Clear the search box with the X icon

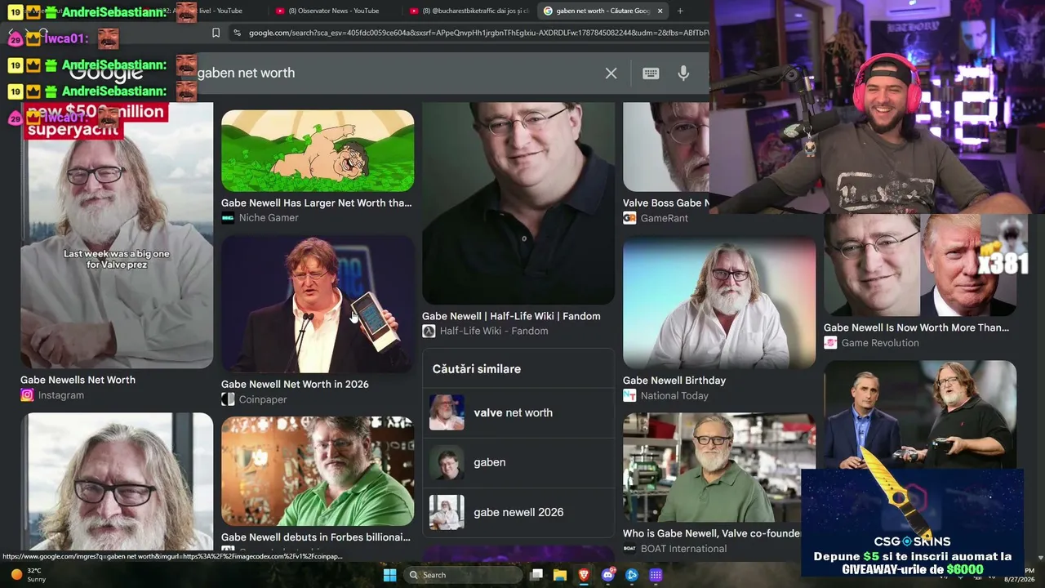point(611,73)
